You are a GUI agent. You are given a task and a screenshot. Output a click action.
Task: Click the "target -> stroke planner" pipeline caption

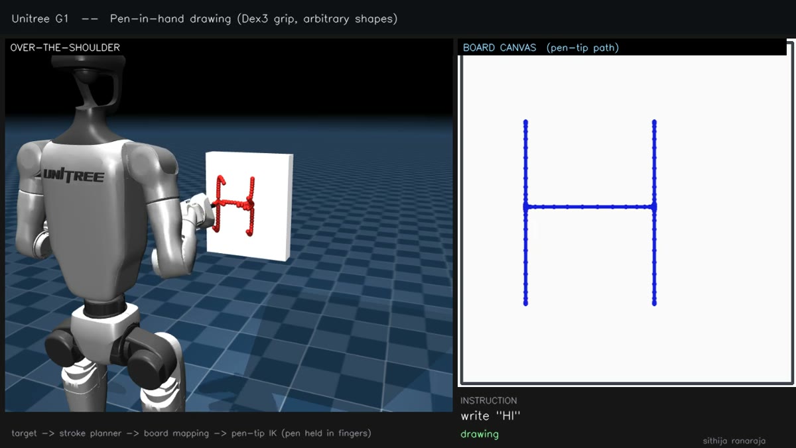click(x=191, y=433)
